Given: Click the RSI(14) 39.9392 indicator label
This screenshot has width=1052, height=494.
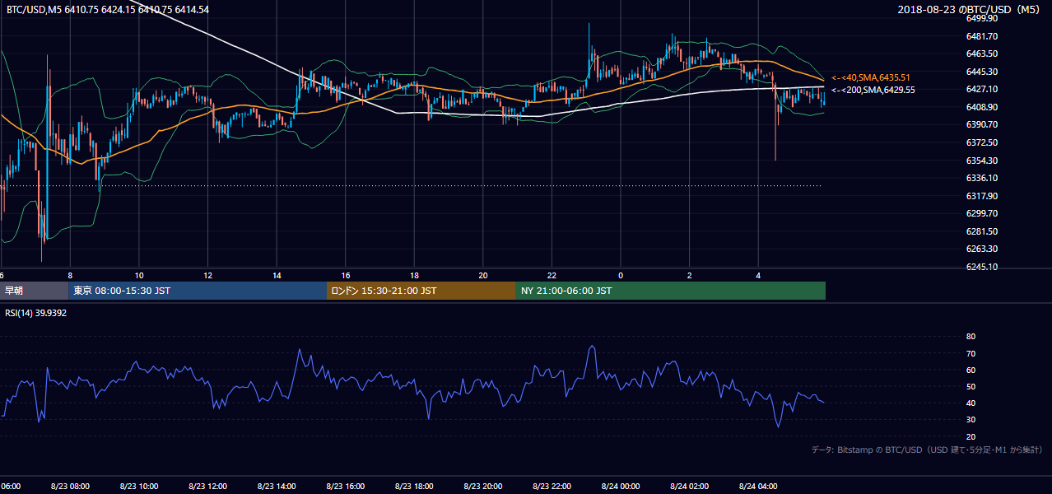Looking at the screenshot, I should pyautogui.click(x=35, y=313).
